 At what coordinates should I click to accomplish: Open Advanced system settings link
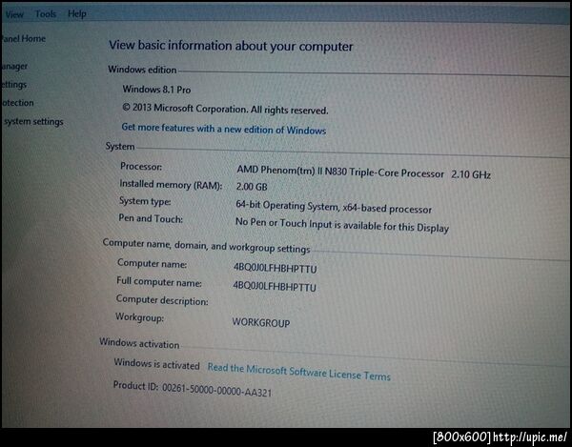33,121
